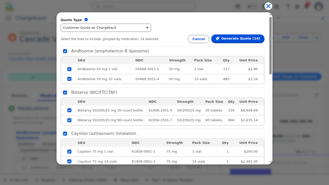The image size is (329, 185).
Task: Click the completed stage checkmark in path
Action: [33, 77]
